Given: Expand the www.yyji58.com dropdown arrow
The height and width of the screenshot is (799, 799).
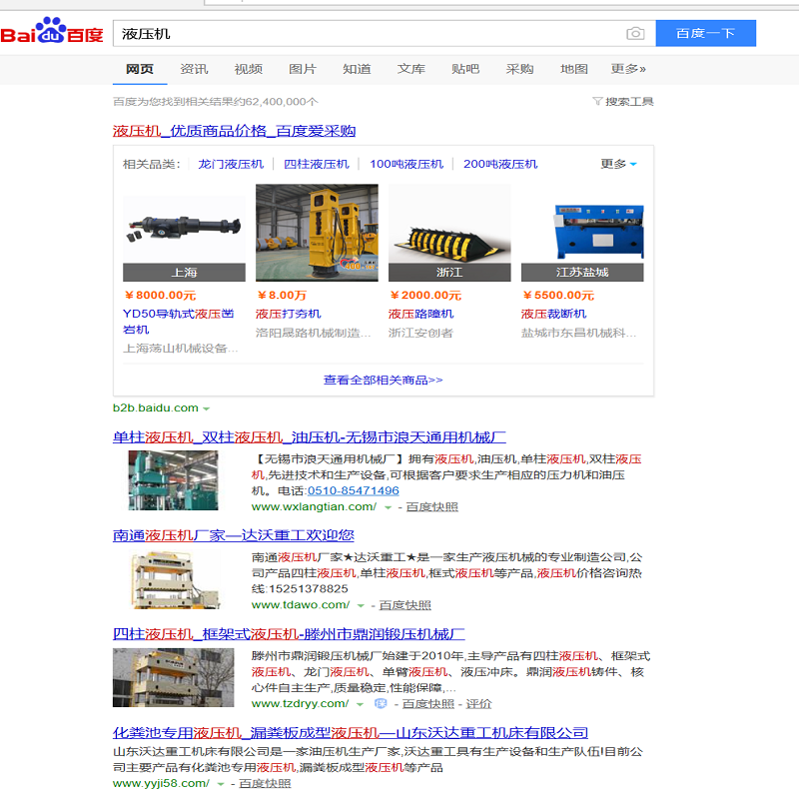Looking at the screenshot, I should point(221,784).
